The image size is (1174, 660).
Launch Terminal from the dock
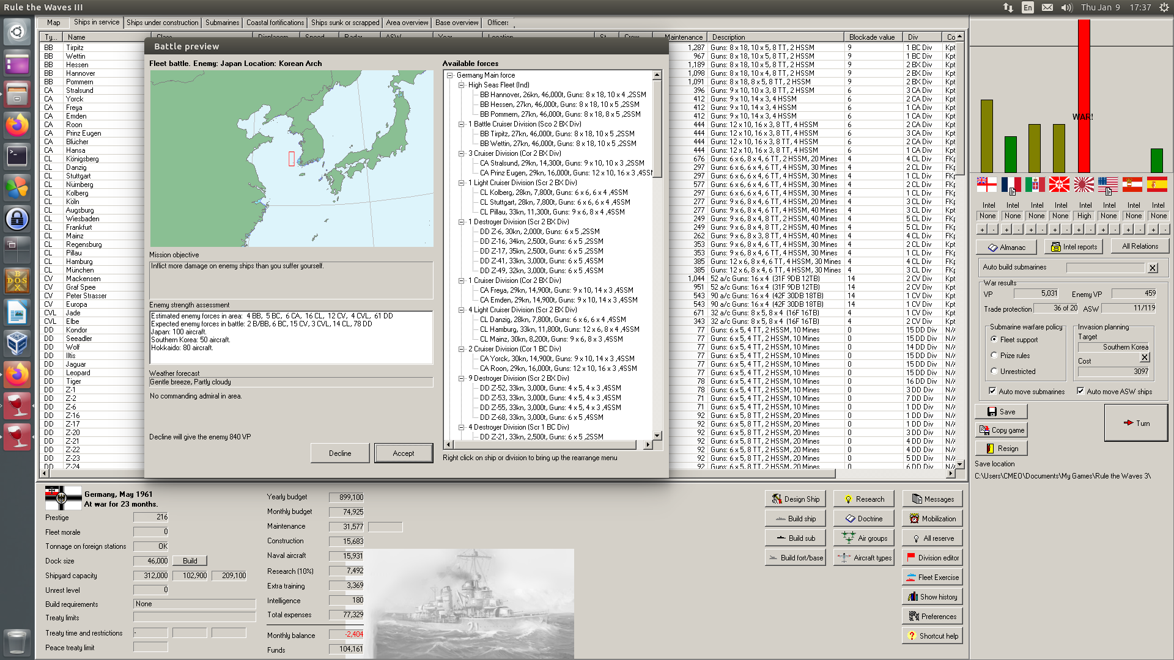tap(17, 156)
